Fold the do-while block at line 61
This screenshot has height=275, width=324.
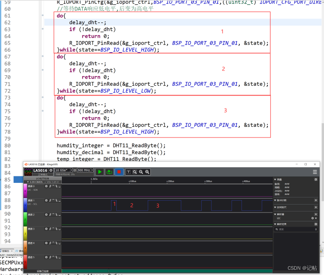point(43,15)
